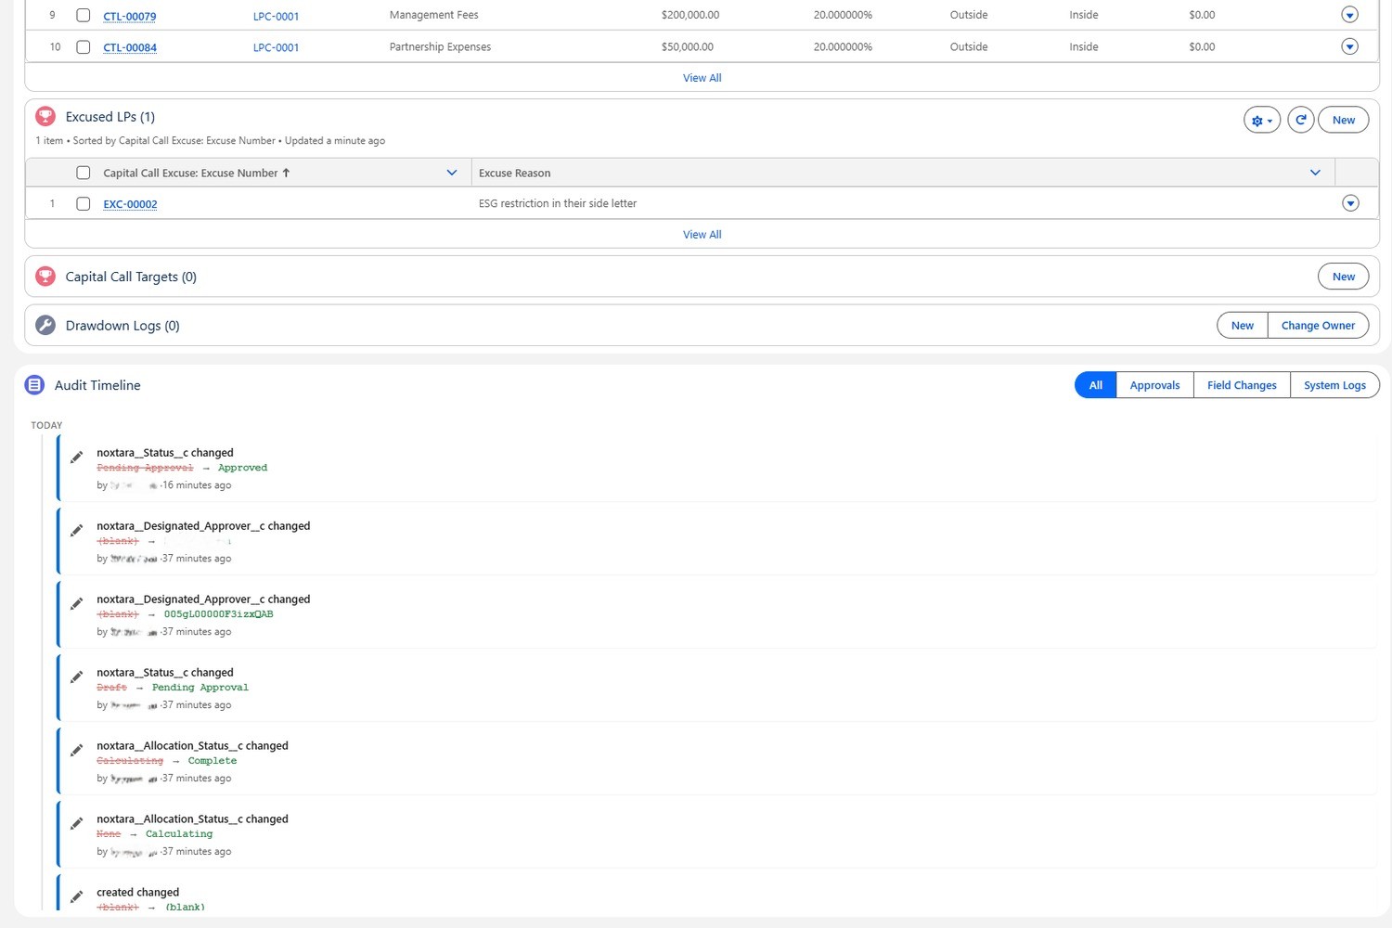Click New button in Excused LPs

[1344, 120]
